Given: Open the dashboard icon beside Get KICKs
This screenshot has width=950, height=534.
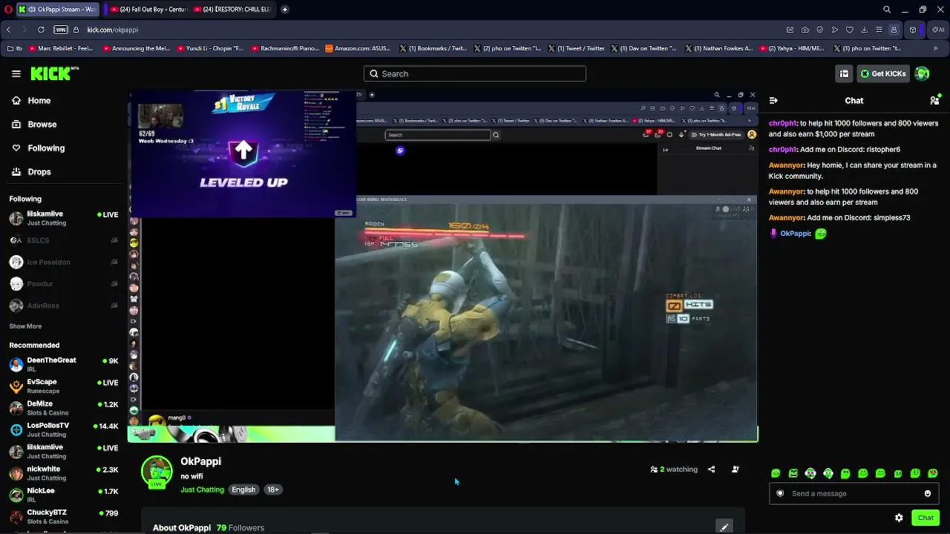Looking at the screenshot, I should [x=844, y=73].
